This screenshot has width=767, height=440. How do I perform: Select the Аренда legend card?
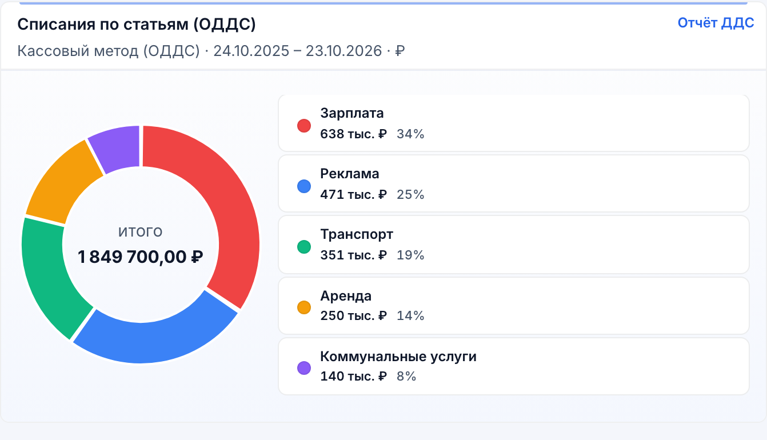pos(513,306)
